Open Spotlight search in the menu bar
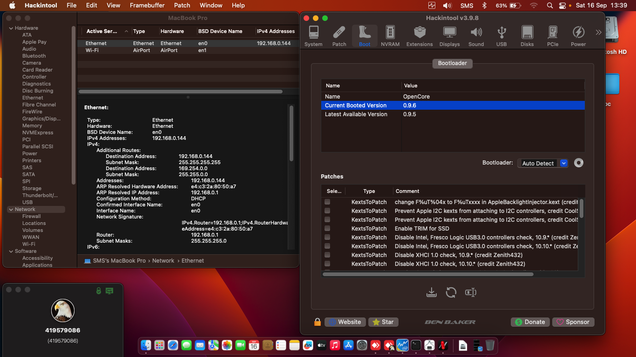Viewport: 636px width, 357px height. point(550,6)
